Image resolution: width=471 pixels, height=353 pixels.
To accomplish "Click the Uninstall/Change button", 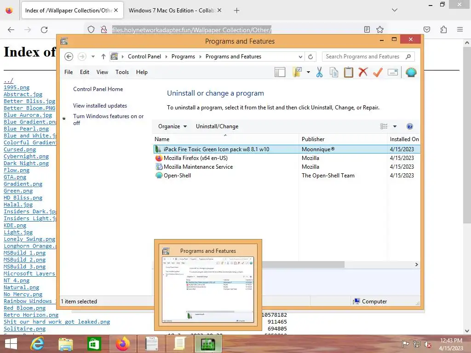I will click(x=217, y=126).
